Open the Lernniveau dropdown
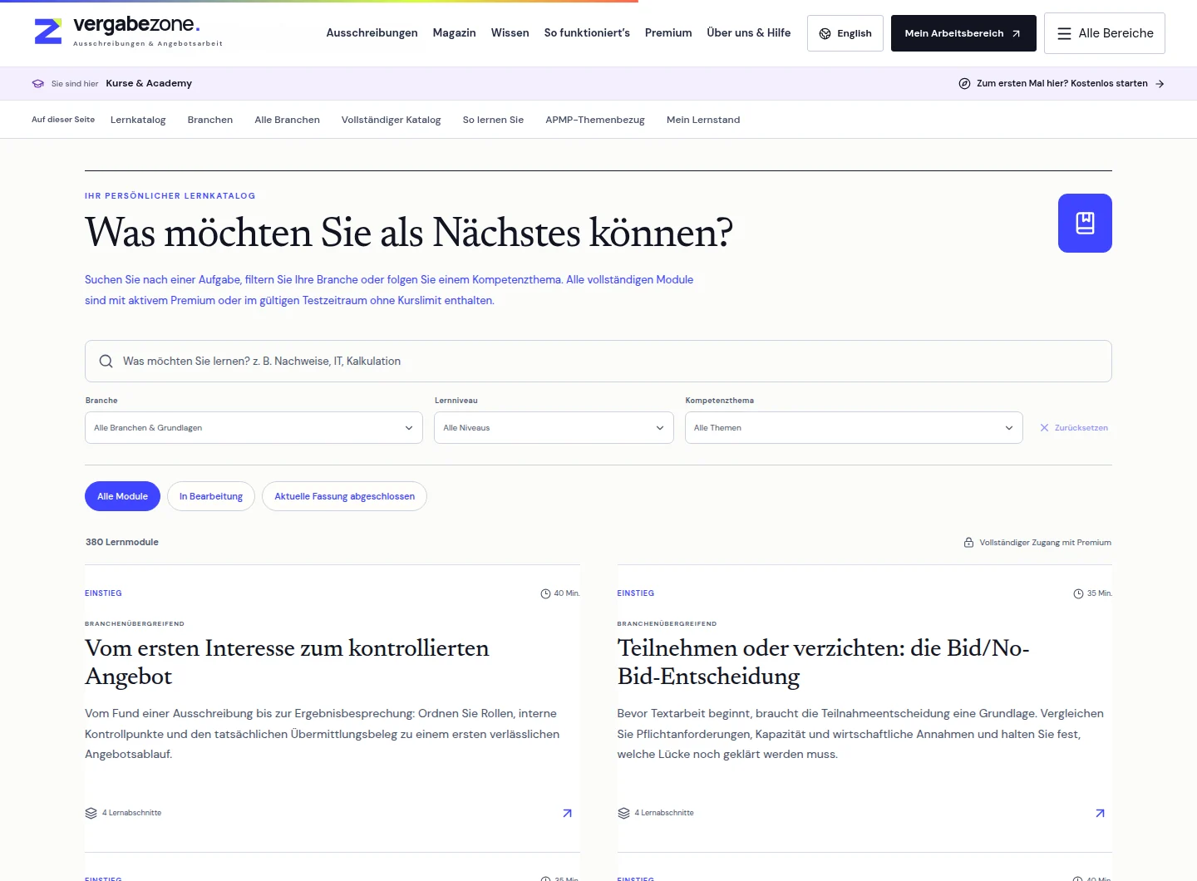This screenshot has width=1197, height=881. [554, 428]
